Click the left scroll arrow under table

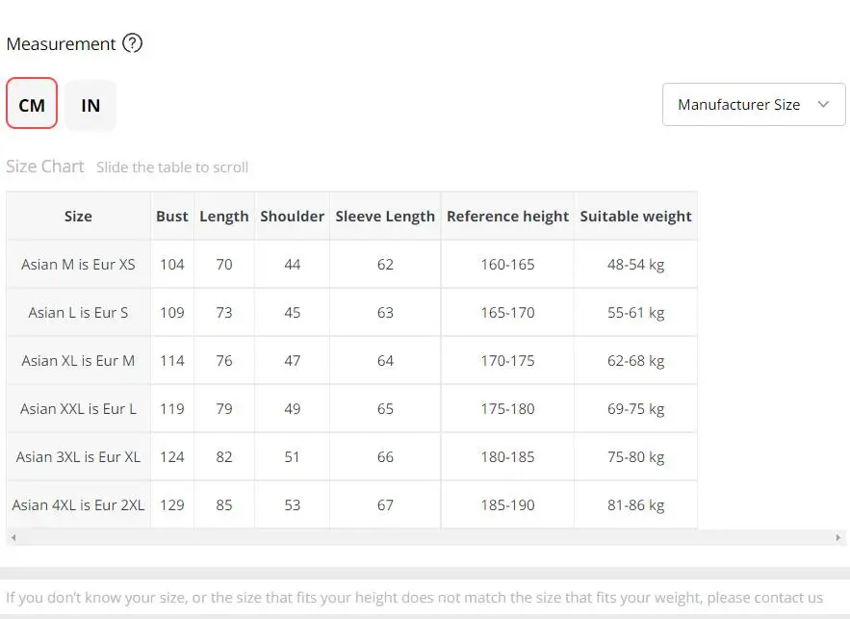tap(11, 537)
